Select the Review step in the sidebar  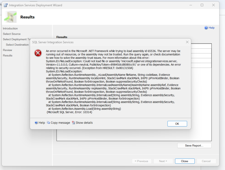pyautogui.click(x=7, y=50)
